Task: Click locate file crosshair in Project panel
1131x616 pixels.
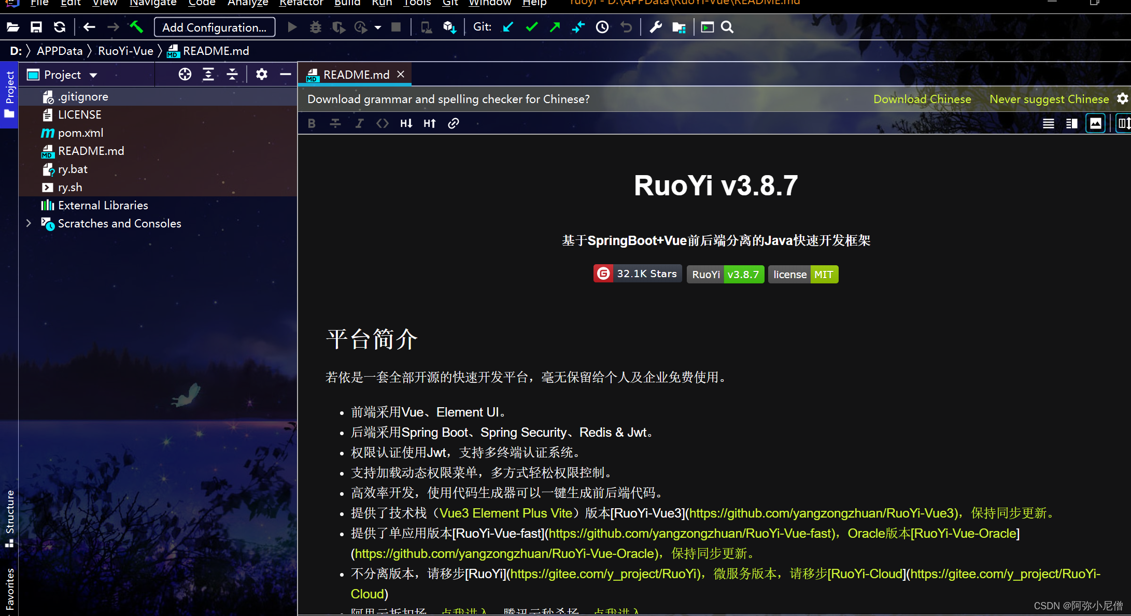Action: click(185, 75)
